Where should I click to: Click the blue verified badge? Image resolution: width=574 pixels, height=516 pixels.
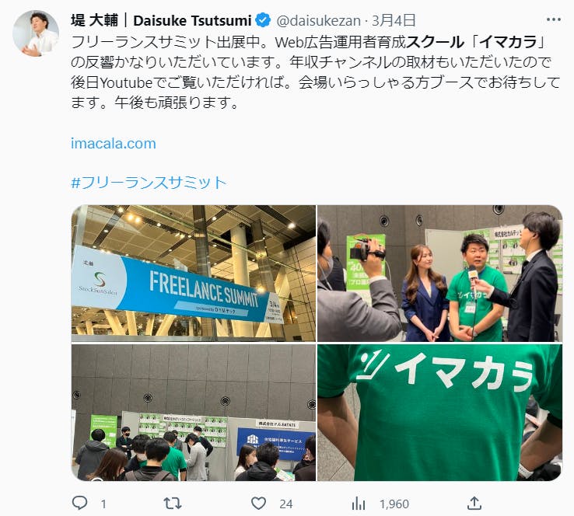263,20
